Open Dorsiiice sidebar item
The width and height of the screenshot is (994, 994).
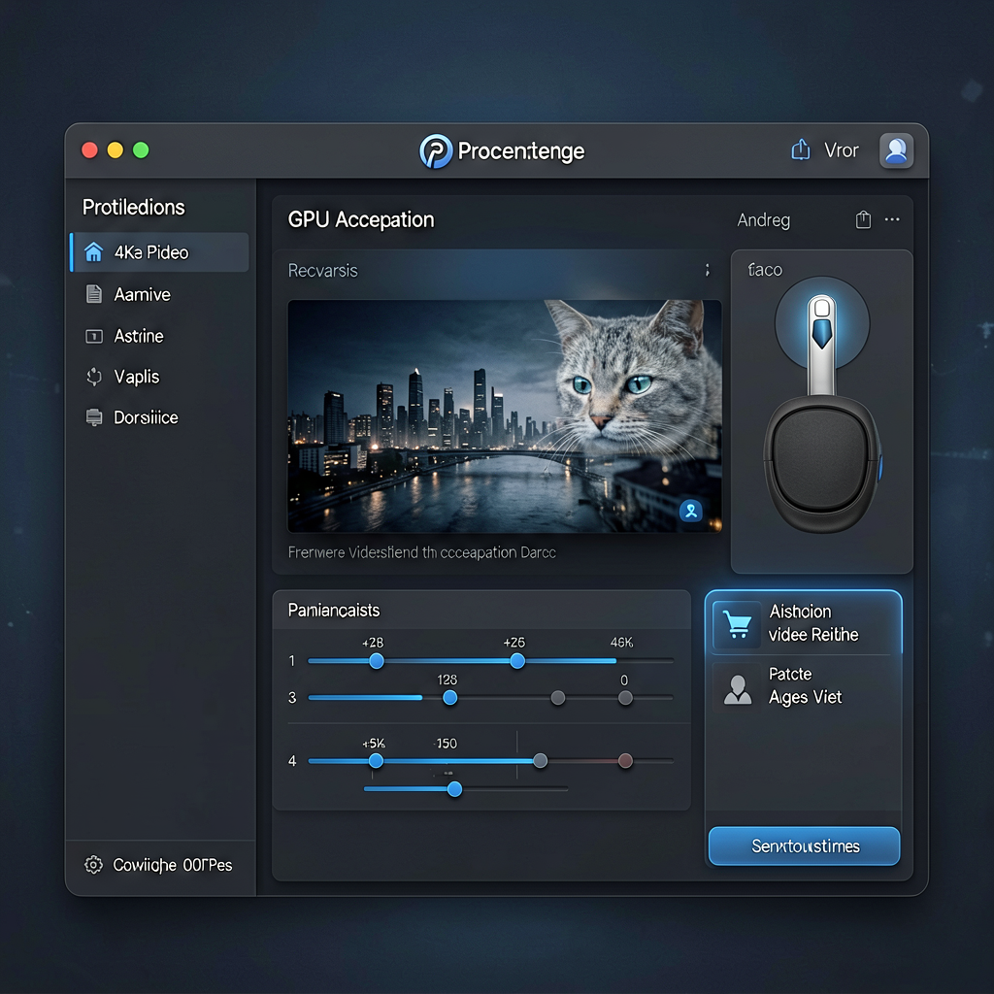(160, 417)
